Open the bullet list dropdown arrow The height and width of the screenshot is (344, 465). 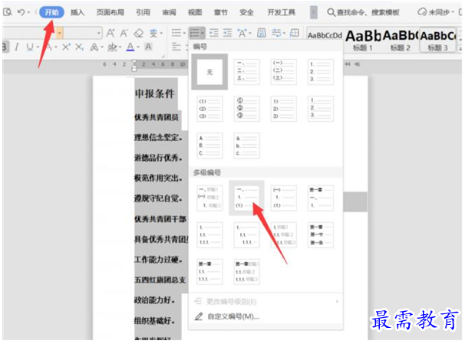tap(184, 33)
